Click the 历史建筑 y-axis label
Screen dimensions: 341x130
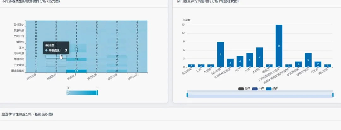19,65
